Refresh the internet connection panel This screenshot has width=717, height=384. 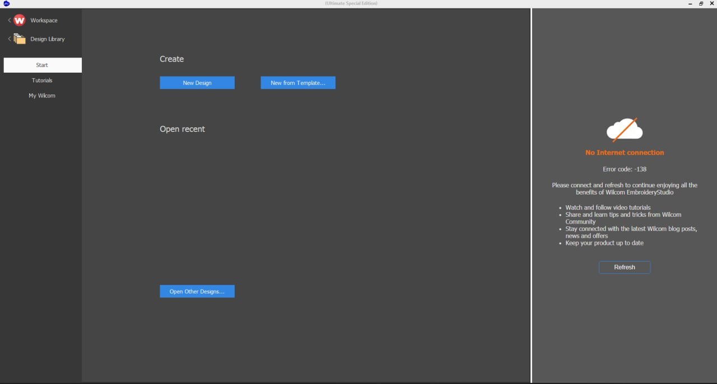625,267
